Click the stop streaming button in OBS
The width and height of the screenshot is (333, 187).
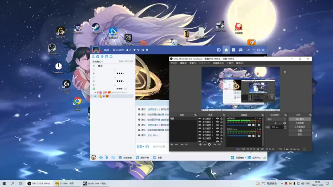(x=300, y=119)
